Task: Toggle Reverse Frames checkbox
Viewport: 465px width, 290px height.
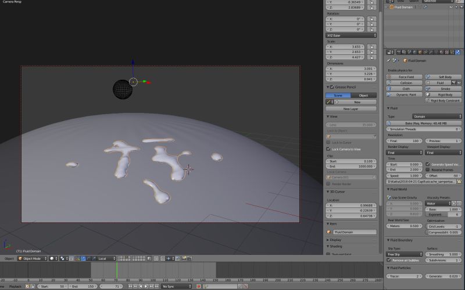Action: 428,169
